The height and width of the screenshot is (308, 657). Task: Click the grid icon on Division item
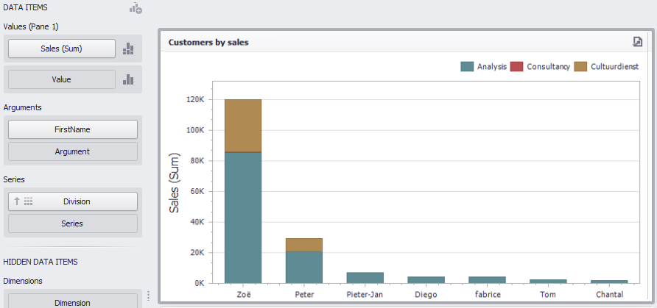(x=29, y=201)
